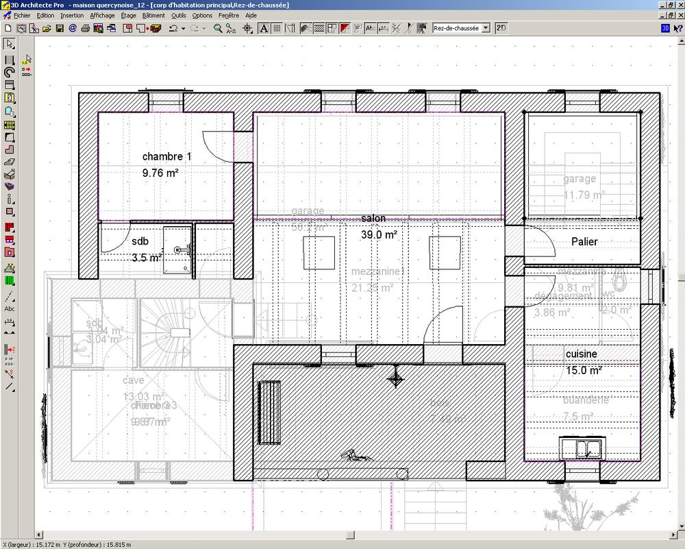This screenshot has width=685, height=549.
Task: Toggle the text 'A' display button
Action: pyautogui.click(x=263, y=28)
